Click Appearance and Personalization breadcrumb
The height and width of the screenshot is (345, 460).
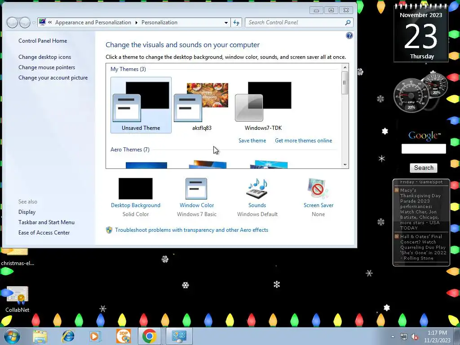(93, 22)
